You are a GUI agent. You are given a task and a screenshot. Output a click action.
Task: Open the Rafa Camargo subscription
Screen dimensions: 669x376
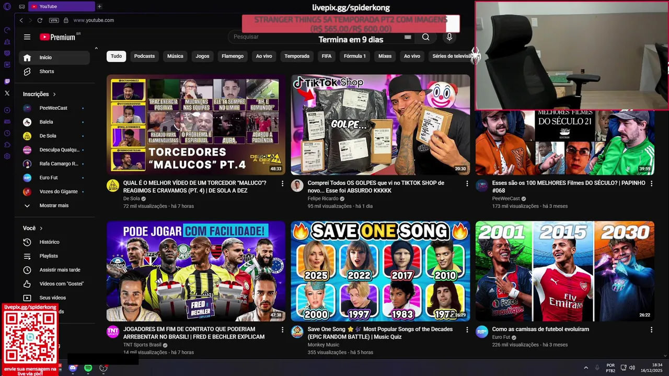pos(54,164)
